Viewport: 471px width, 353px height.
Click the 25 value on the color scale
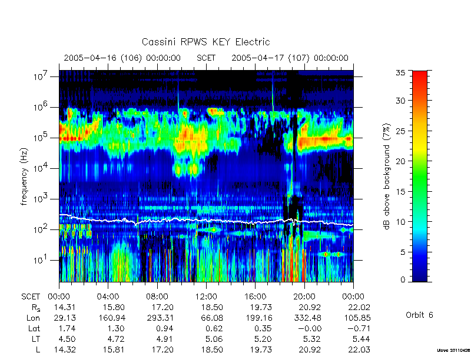tap(401, 131)
